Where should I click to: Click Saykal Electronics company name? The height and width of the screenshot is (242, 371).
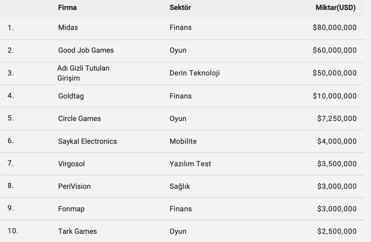point(87,141)
